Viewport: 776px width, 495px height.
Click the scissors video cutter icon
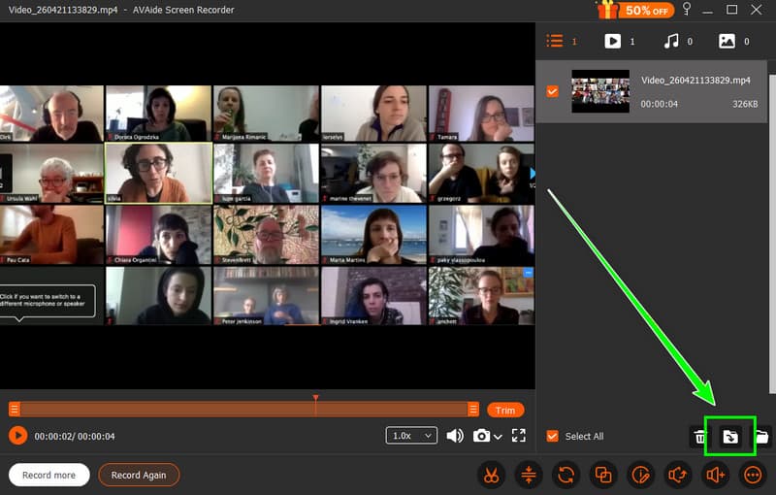click(x=492, y=475)
